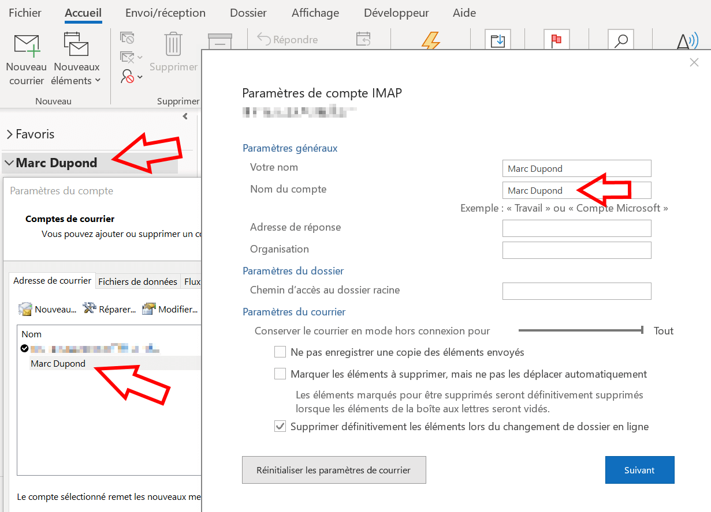The height and width of the screenshot is (512, 711).
Task: Expand the Favoris section
Action: tap(9, 134)
